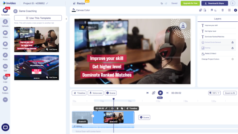Select the 'Get higher level' layer

[x=217, y=31]
